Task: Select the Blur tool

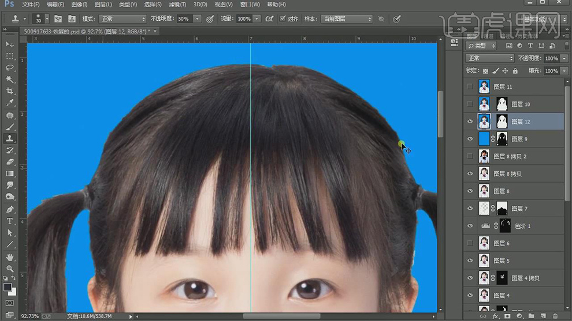Action: pyautogui.click(x=10, y=185)
